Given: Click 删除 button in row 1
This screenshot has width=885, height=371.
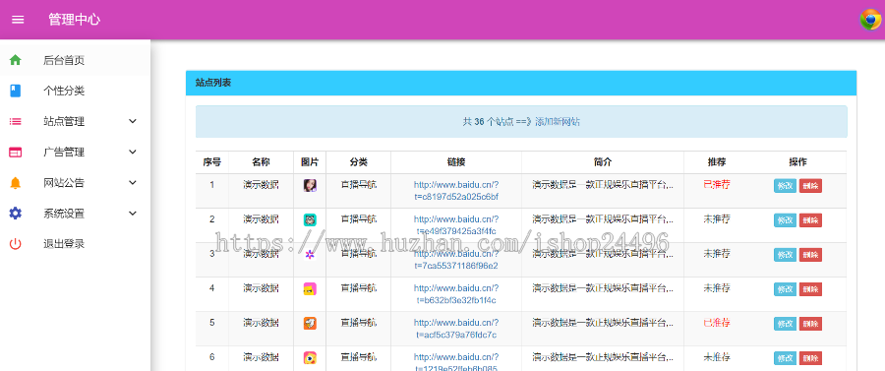Looking at the screenshot, I should (810, 186).
